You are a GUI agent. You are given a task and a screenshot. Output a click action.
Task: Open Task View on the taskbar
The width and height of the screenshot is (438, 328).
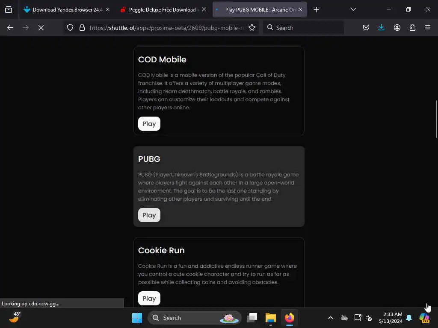click(252, 318)
